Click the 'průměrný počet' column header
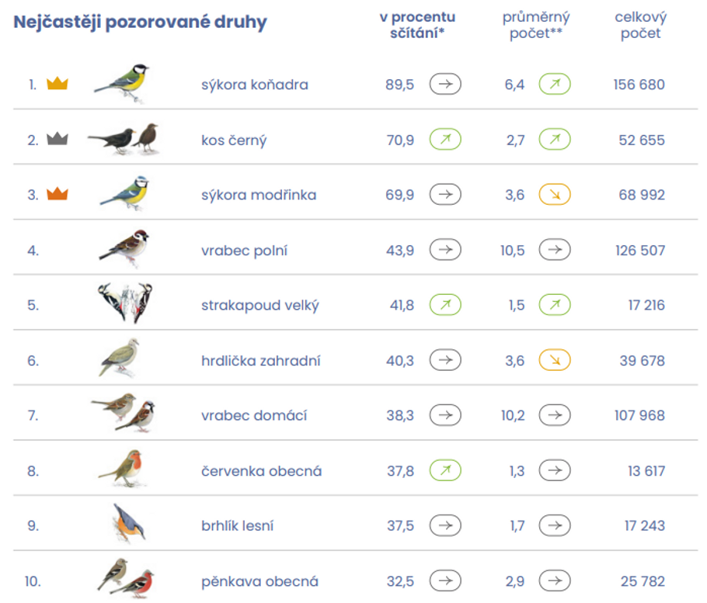This screenshot has width=707, height=603. [x=536, y=25]
